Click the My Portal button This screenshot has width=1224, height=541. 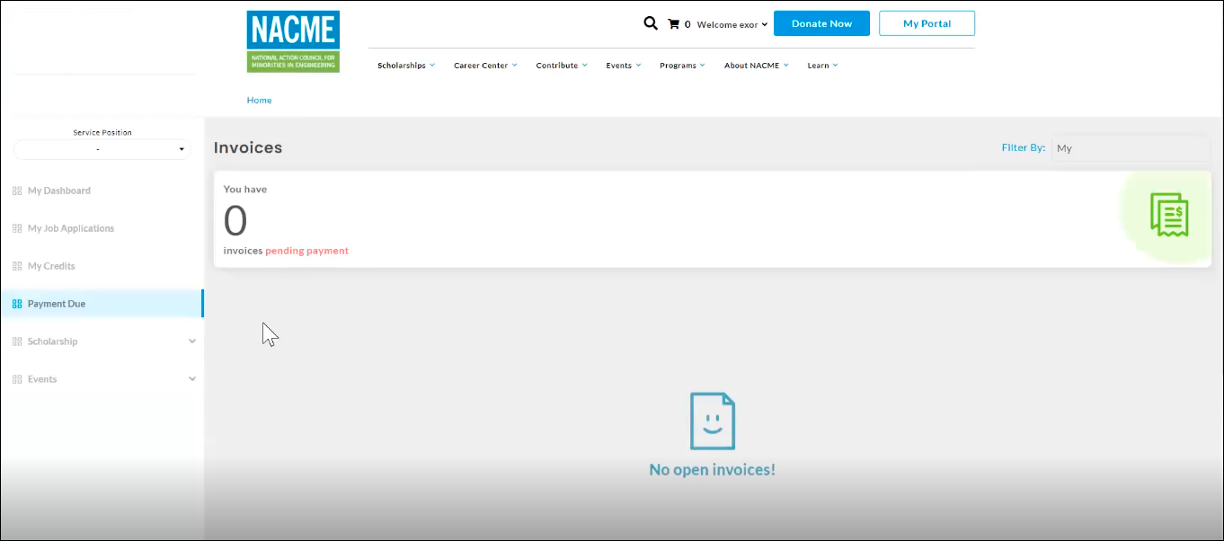[x=927, y=23]
